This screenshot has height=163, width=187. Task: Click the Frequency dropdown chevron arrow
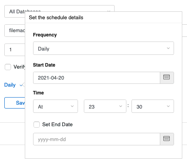point(168,48)
